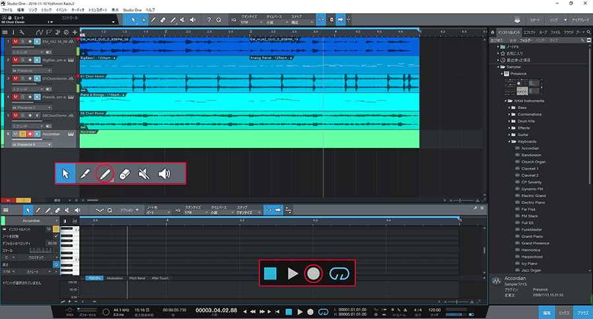Mute track 1 EM_HIJ with M button
The height and width of the screenshot is (319, 593).
click(15, 42)
